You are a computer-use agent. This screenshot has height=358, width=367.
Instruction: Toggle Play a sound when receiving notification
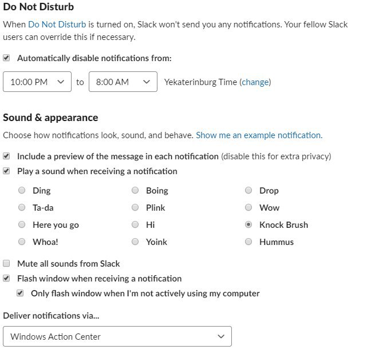pos(6,171)
